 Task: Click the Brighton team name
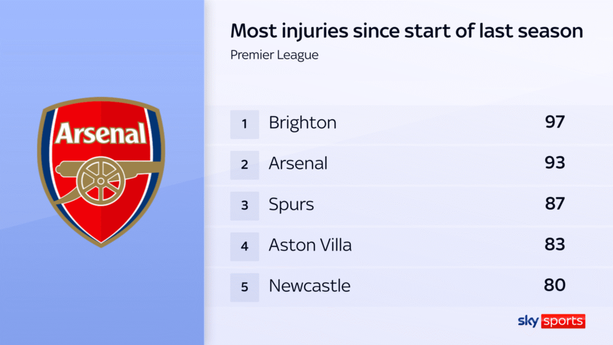pos(302,123)
